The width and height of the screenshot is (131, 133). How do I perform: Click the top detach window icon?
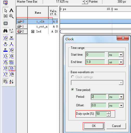pos(5,3)
